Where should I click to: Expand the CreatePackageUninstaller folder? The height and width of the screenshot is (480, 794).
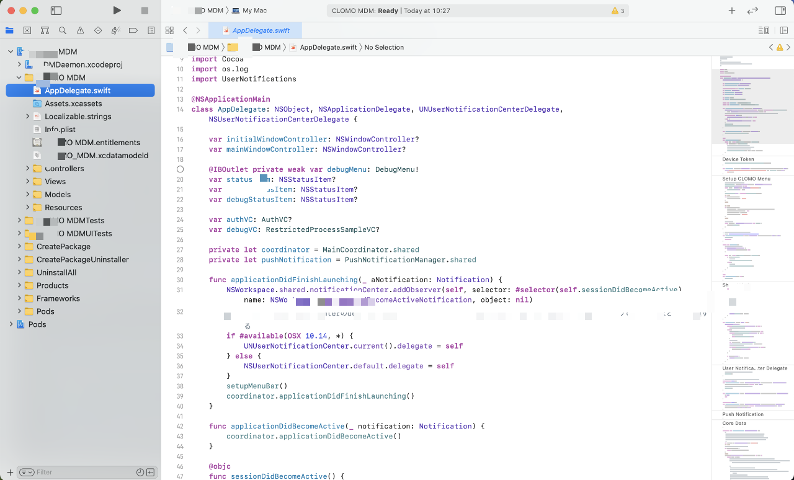pyautogui.click(x=19, y=260)
